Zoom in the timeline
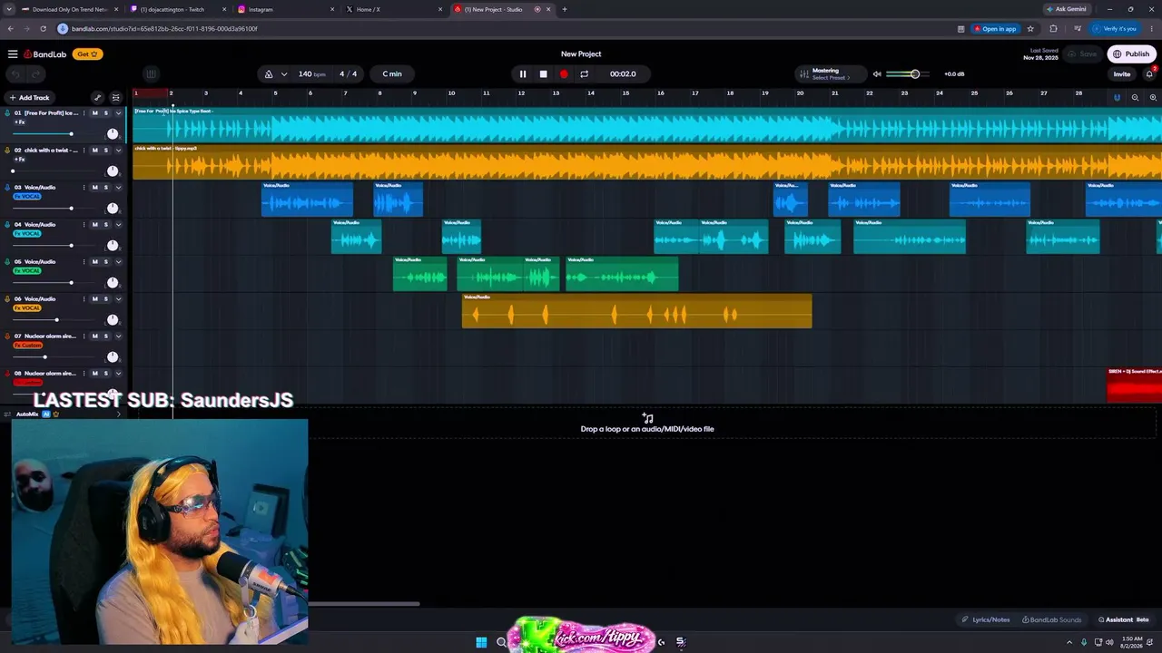This screenshot has height=653, width=1162. (x=1151, y=98)
